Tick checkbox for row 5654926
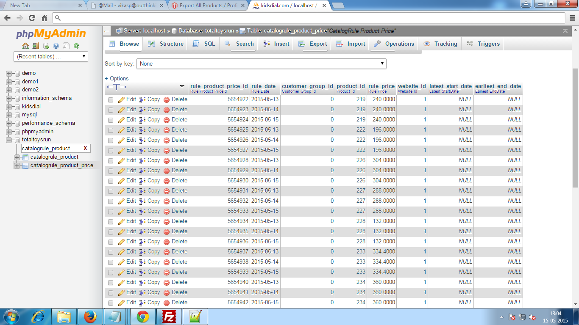The width and height of the screenshot is (579, 325). click(x=111, y=140)
